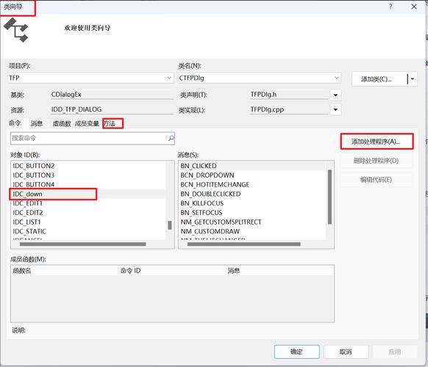Image resolution: width=428 pixels, height=367 pixels.
Task: Click the 添加处理程序(A)... button
Action: point(377,142)
